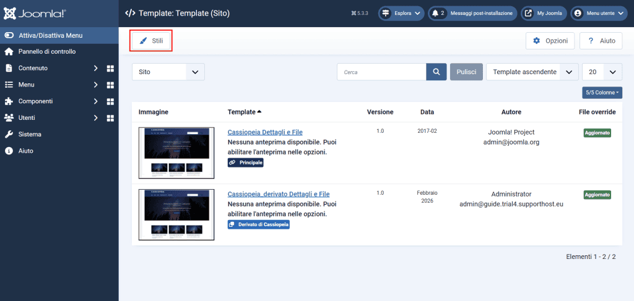Click the Aggiornato badge in Cassiopeia row
This screenshot has width=634, height=301.
(x=597, y=133)
